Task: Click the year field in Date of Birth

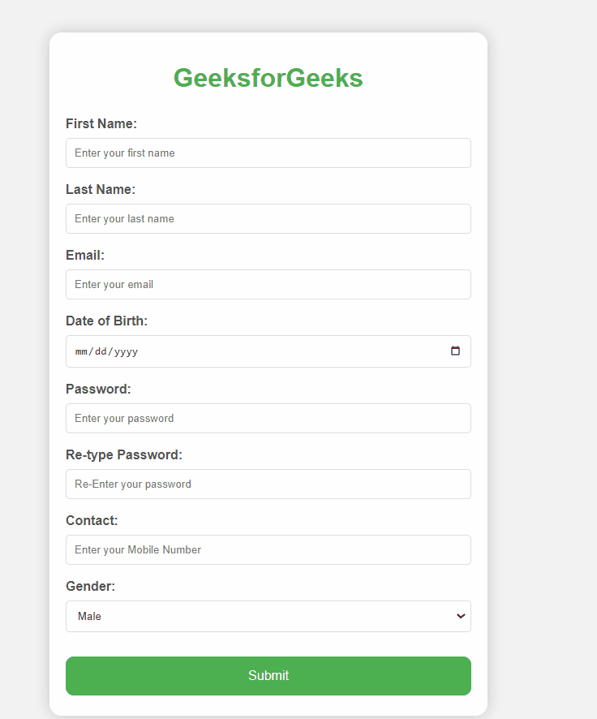Action: pyautogui.click(x=127, y=351)
